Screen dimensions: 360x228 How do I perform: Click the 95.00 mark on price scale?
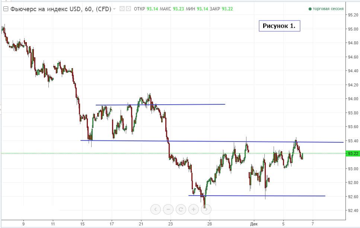point(353,29)
